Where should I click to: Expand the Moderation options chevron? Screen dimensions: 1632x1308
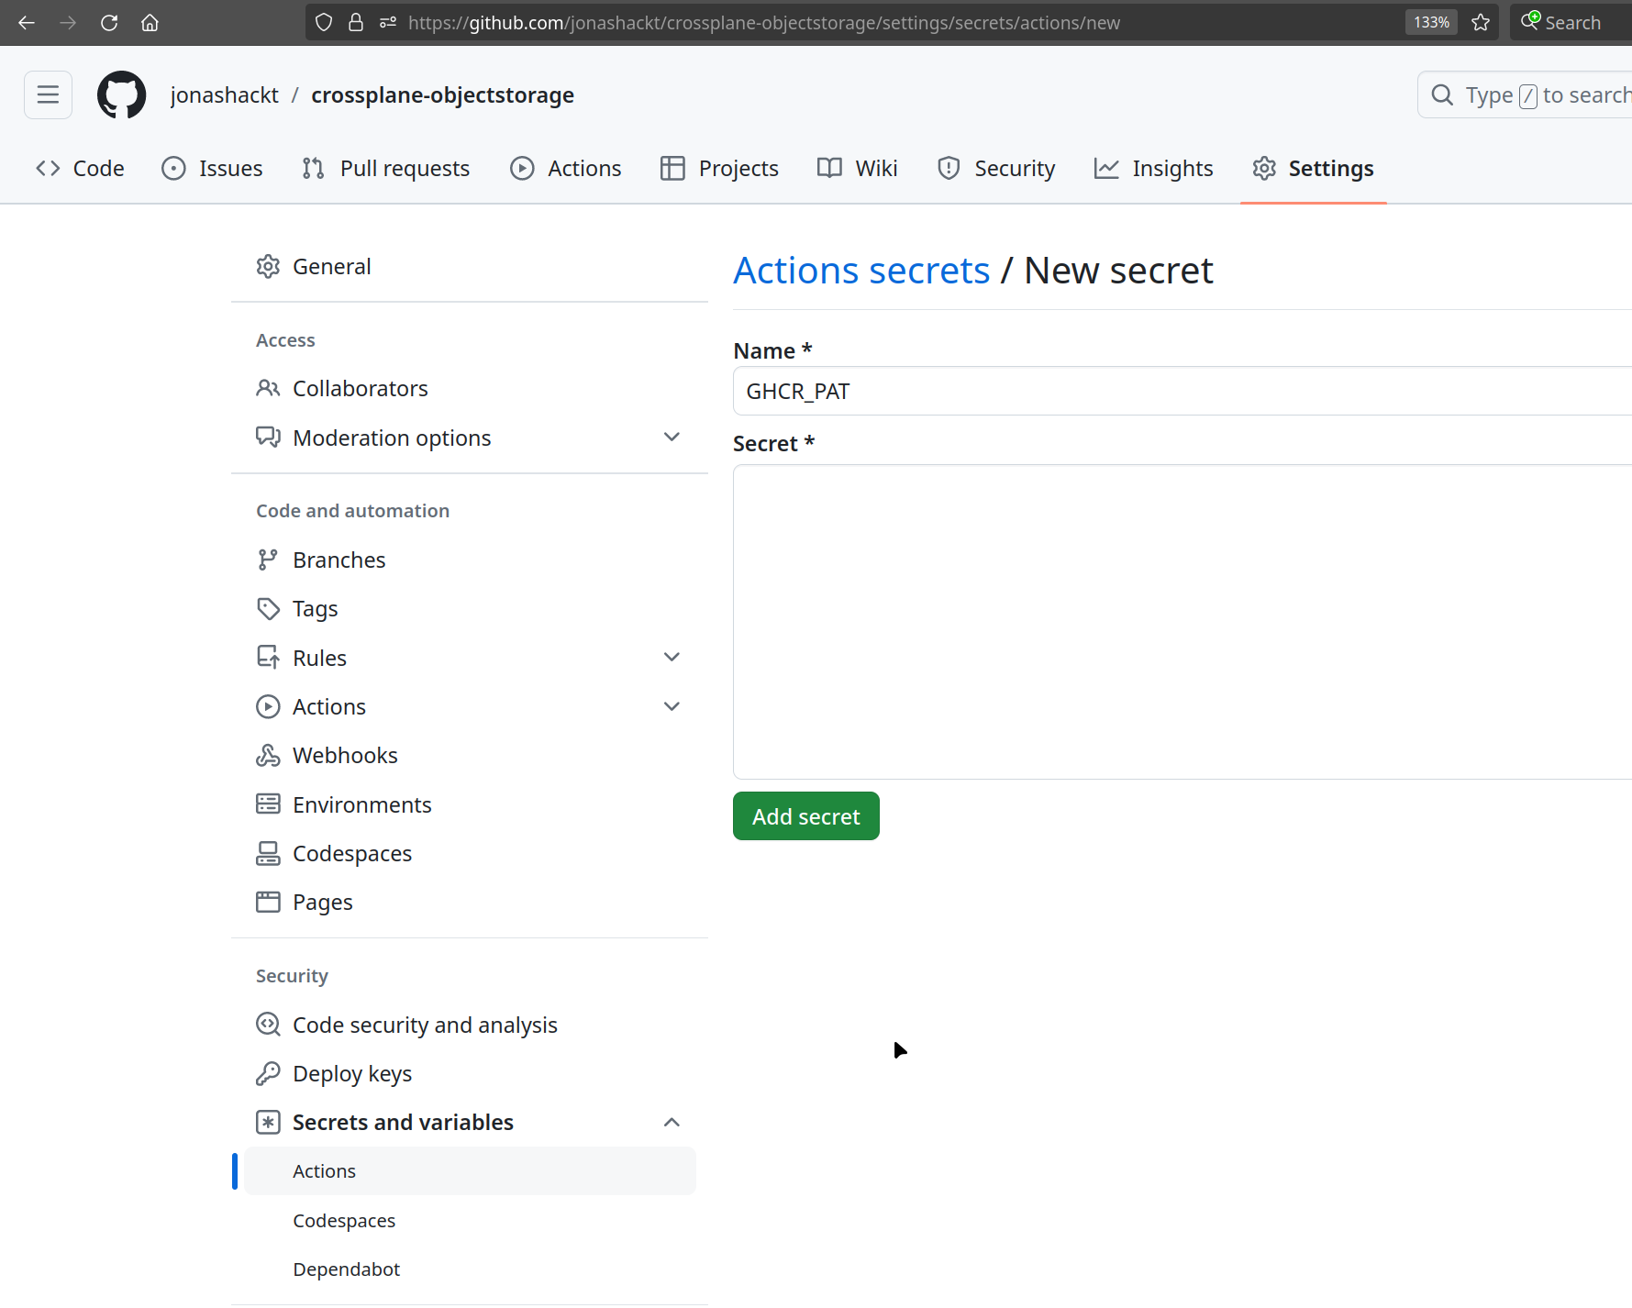672,438
